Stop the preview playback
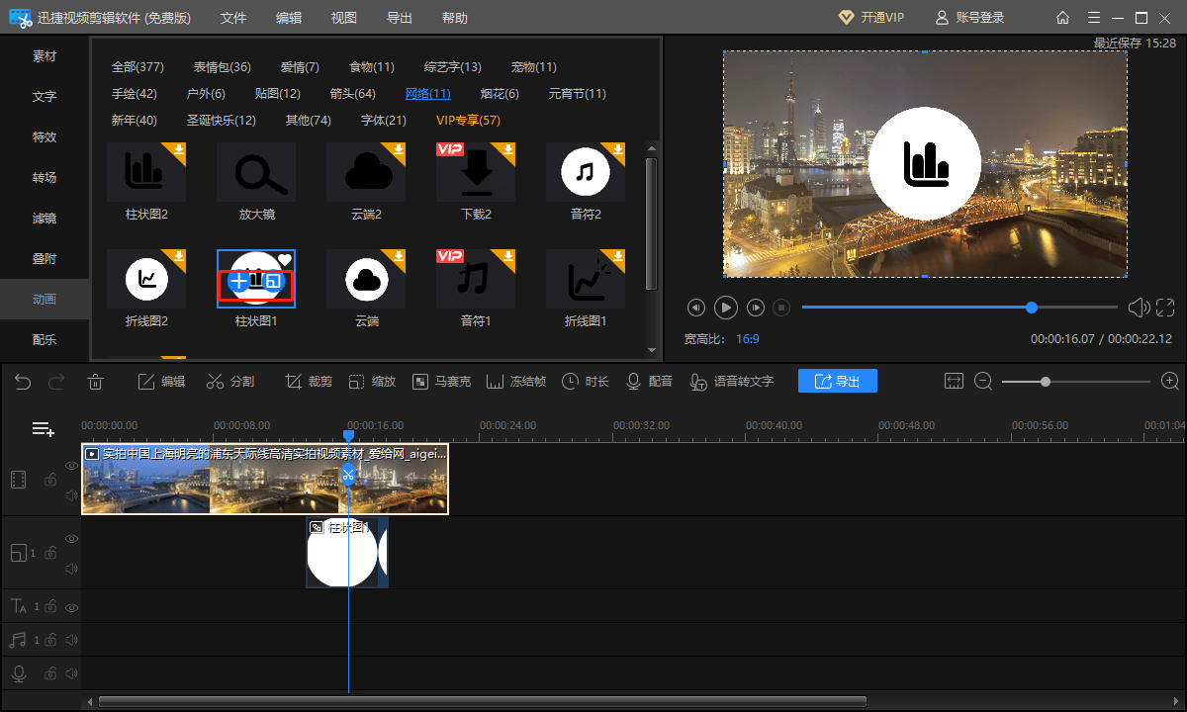 pos(781,308)
